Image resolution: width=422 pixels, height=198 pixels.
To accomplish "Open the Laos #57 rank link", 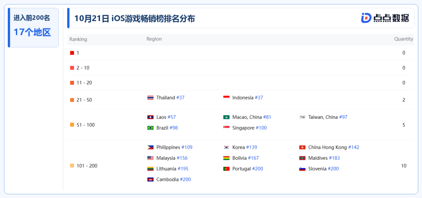I will click(172, 117).
